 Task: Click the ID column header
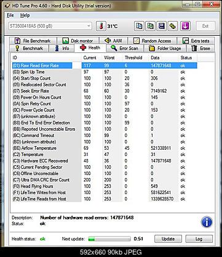(46, 58)
